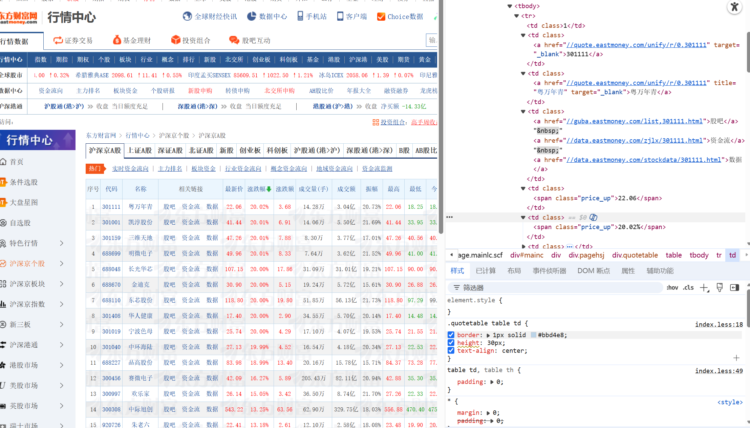Click the Choice数据 checkmark icon
Screen dimensions: 750x428
(381, 17)
